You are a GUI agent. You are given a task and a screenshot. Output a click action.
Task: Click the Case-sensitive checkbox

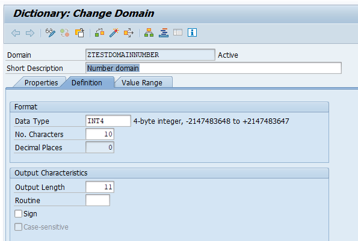click(18, 227)
